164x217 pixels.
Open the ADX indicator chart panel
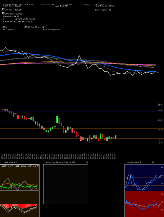[20, 178]
